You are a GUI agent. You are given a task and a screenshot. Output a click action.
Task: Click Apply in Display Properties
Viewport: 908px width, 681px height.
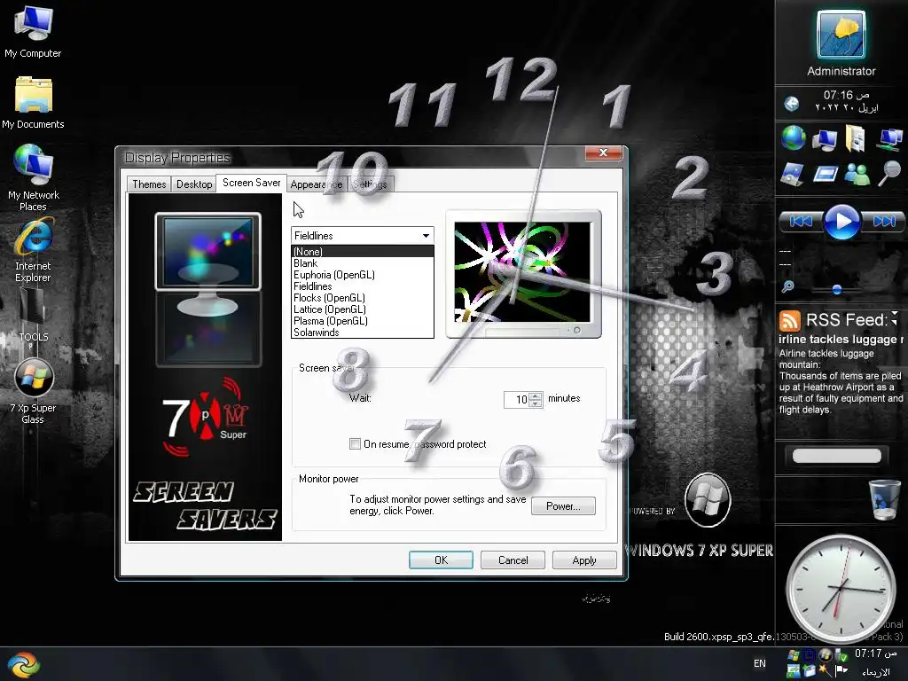coord(583,560)
